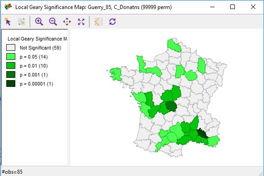
Task: Click the Base Map toolbar icon
Action: [98, 22]
